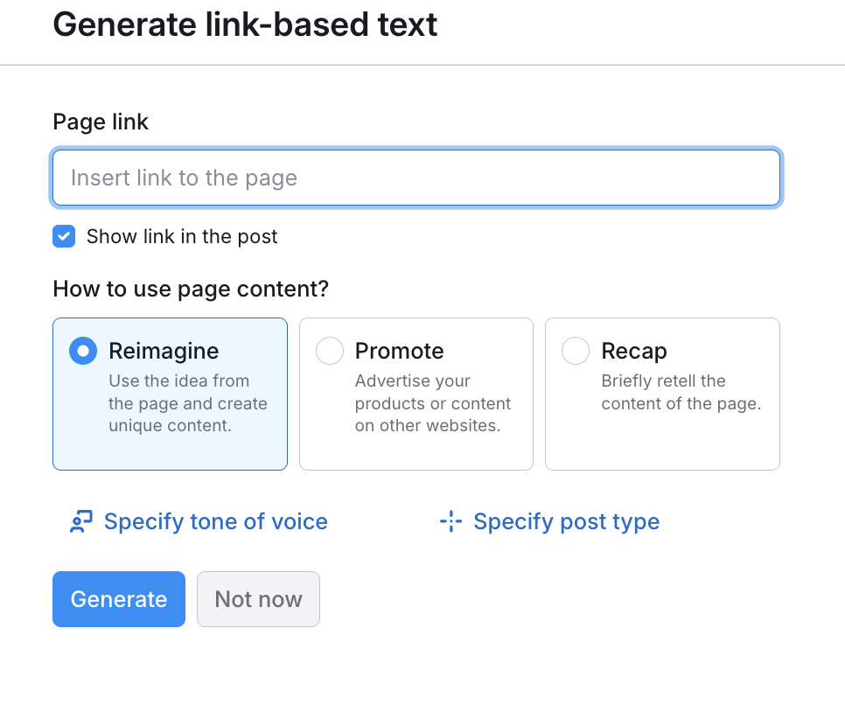The image size is (845, 705).
Task: Click the Insert link to the page field
Action: pyautogui.click(x=416, y=177)
